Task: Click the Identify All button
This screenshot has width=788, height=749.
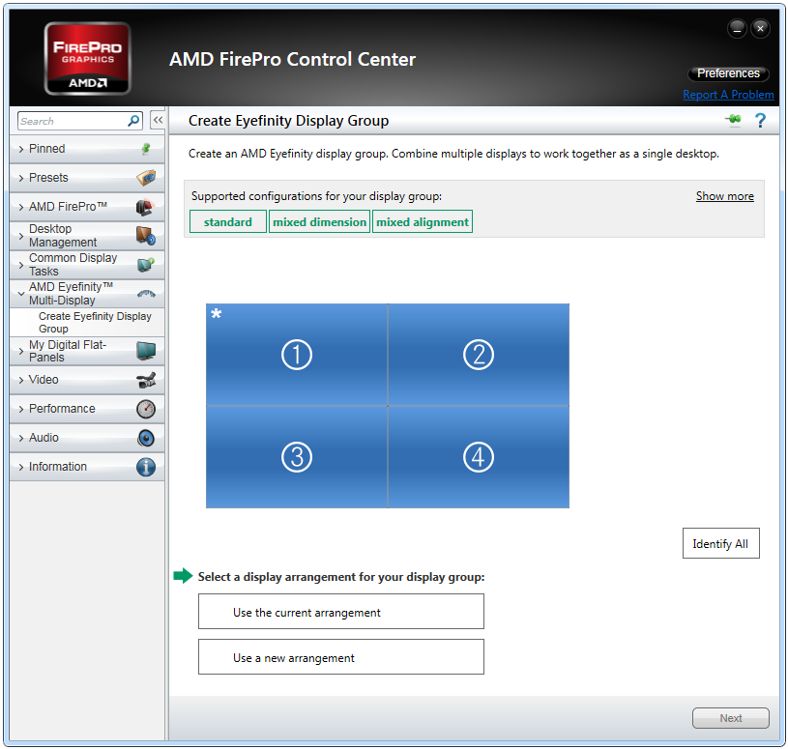Action: (720, 543)
